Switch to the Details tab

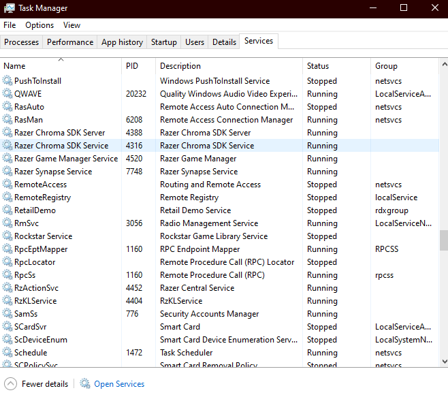tap(224, 42)
